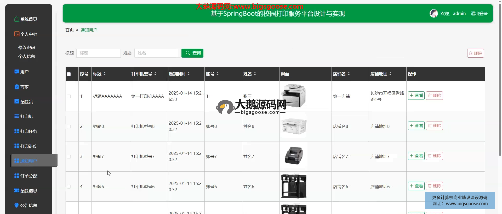The height and width of the screenshot is (214, 502).
Task: Focus the 姓名 search input field
Action: click(156, 53)
